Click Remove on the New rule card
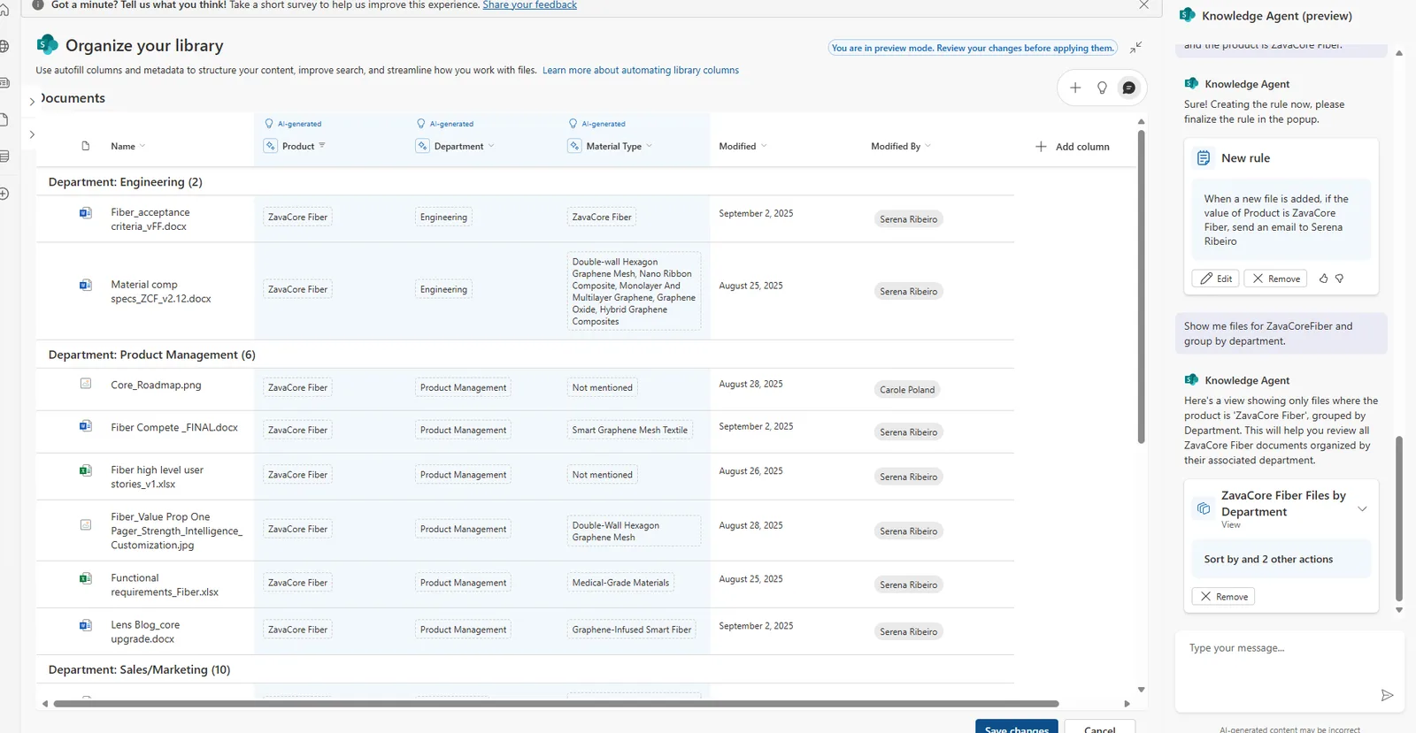Image resolution: width=1416 pixels, height=733 pixels. click(x=1275, y=279)
